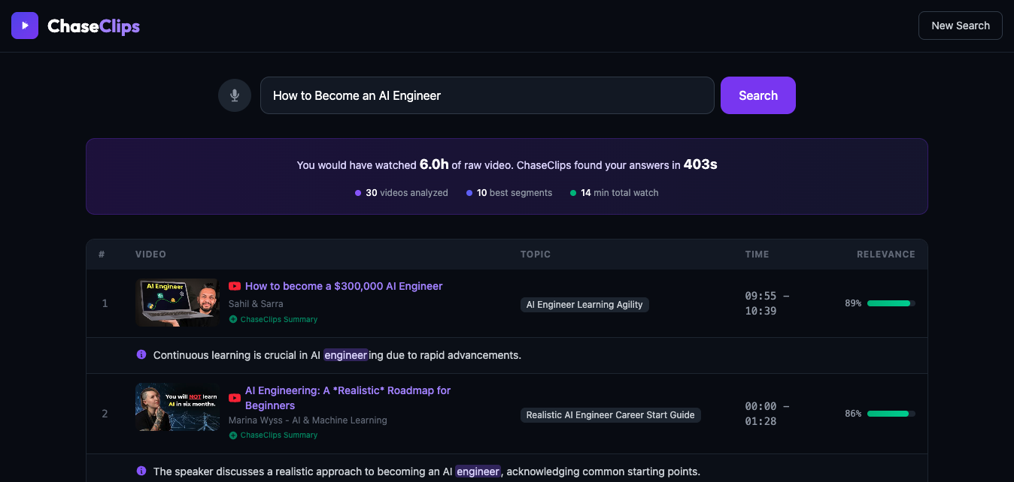
Task: Click the Sahil & Sarra channel name
Action: 256,303
